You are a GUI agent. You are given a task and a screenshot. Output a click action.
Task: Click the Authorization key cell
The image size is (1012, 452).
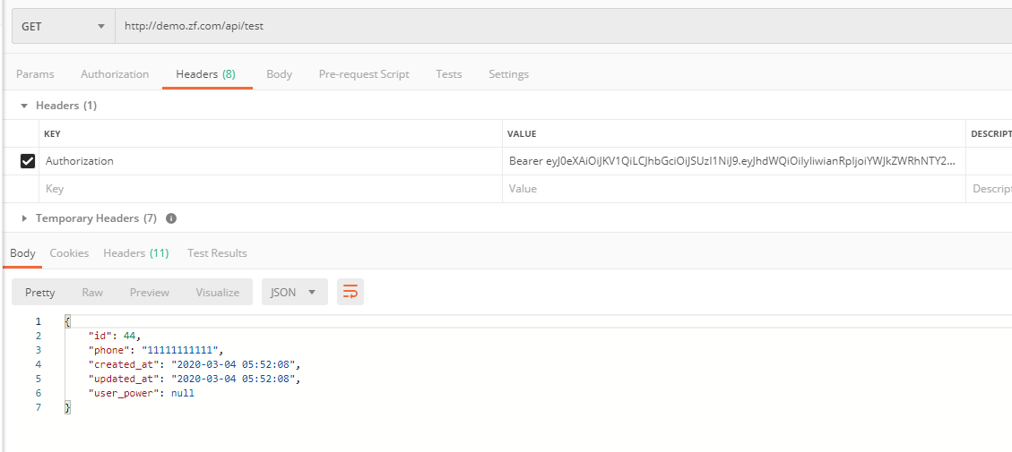tap(271, 161)
